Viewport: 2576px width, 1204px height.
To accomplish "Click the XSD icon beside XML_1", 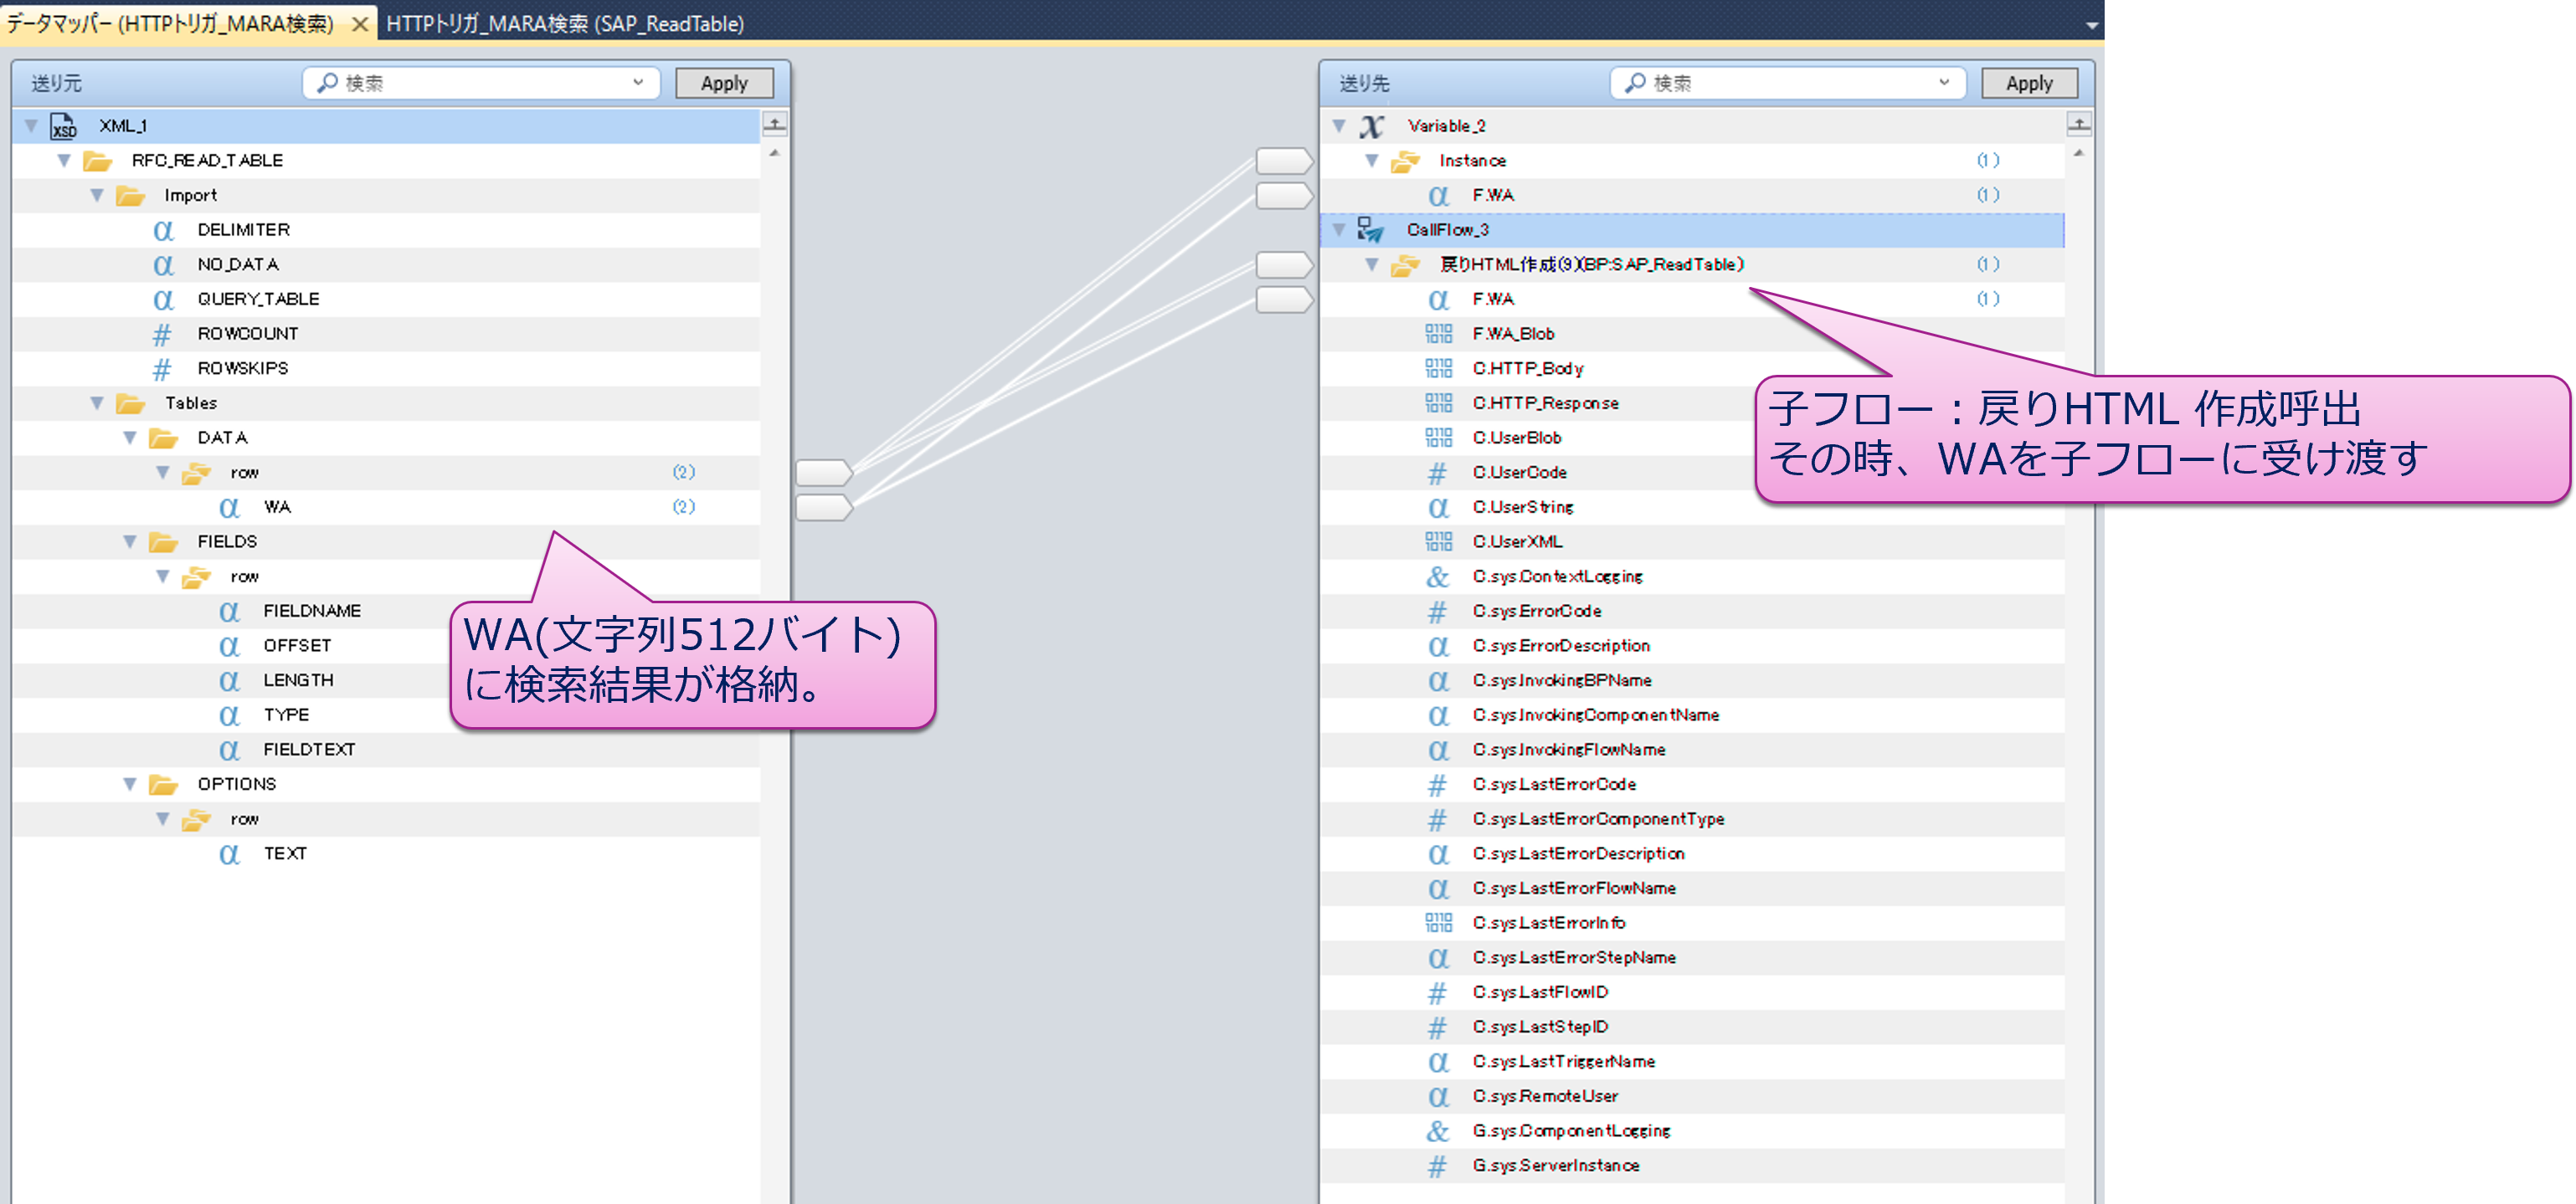I will [x=63, y=126].
